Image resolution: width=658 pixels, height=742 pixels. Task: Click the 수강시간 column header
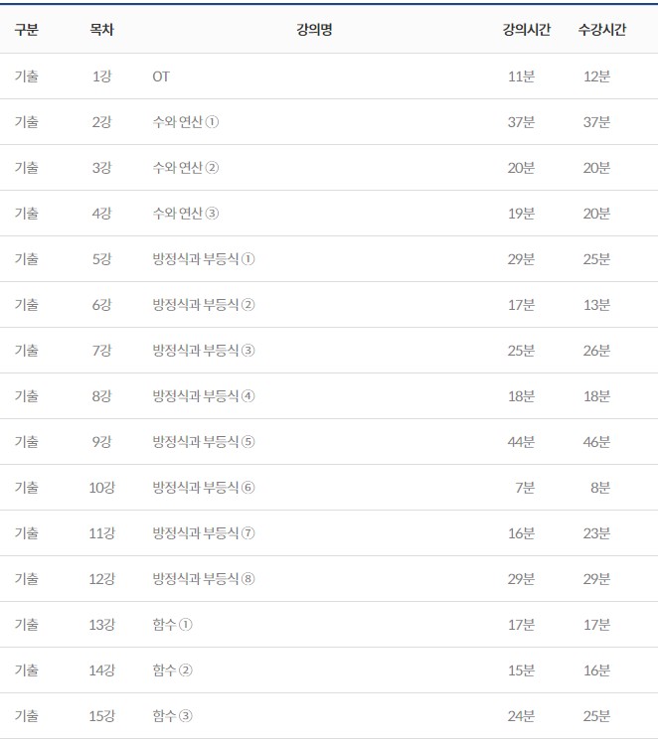pyautogui.click(x=601, y=30)
